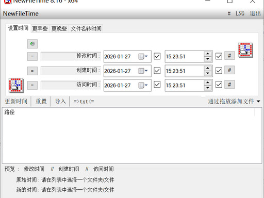Click the 新的时间 preview line
This screenshot has height=198, width=264.
[65, 190]
